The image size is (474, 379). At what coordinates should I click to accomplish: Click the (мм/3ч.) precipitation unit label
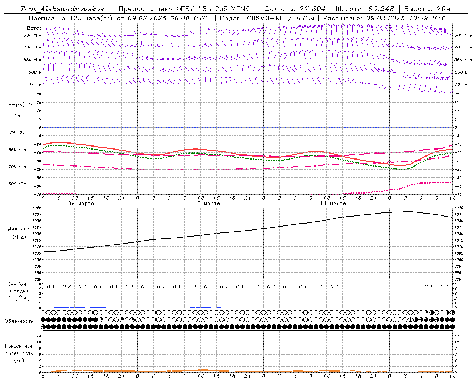point(19,284)
